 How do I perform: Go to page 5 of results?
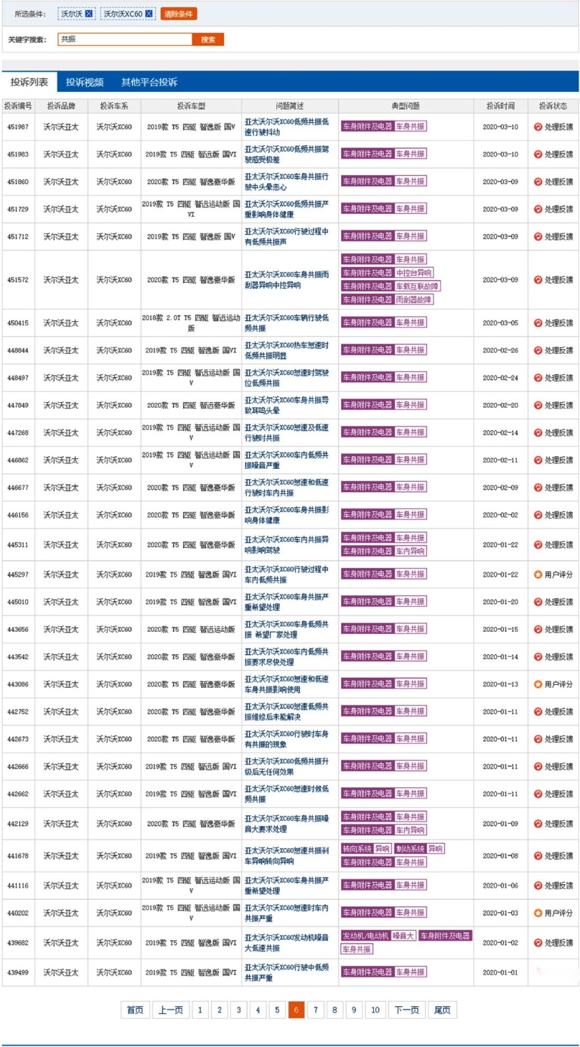tap(277, 1010)
